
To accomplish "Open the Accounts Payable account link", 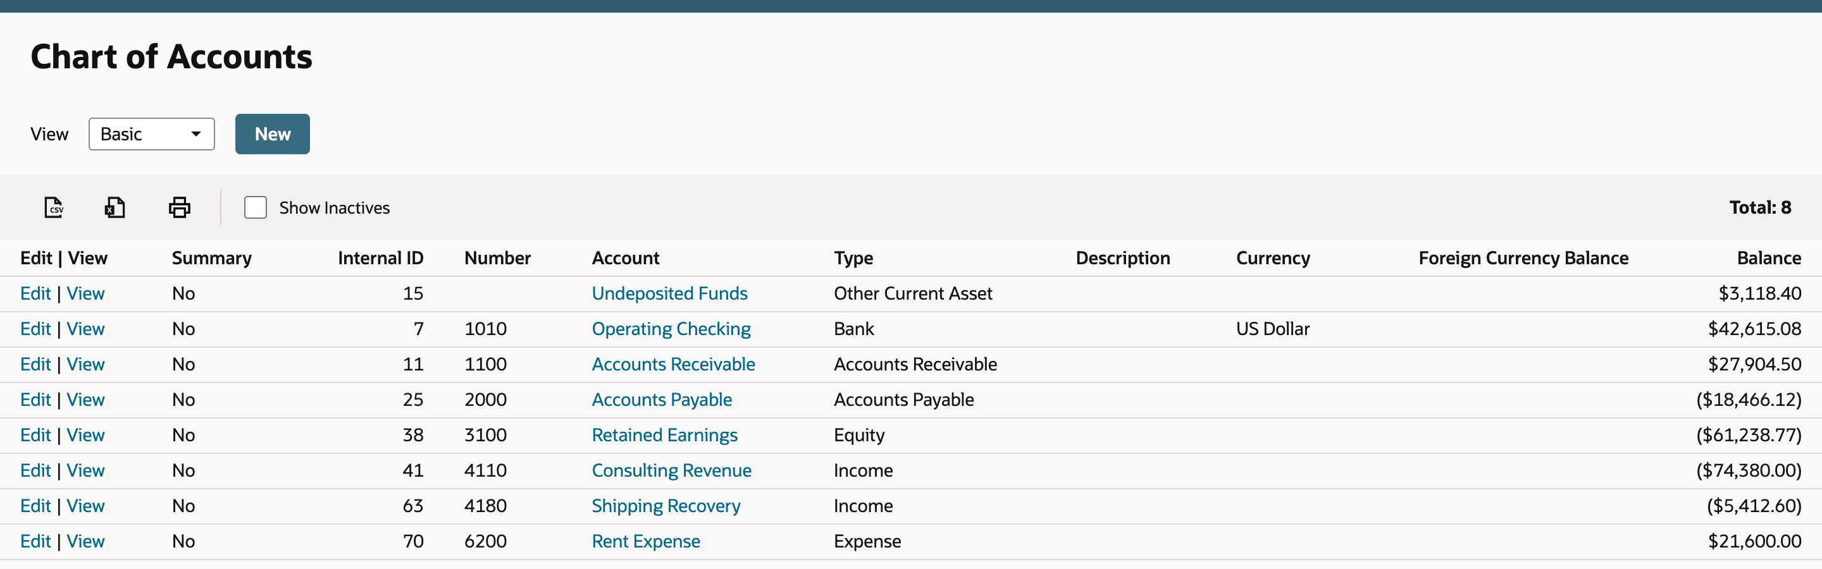I will [x=661, y=400].
